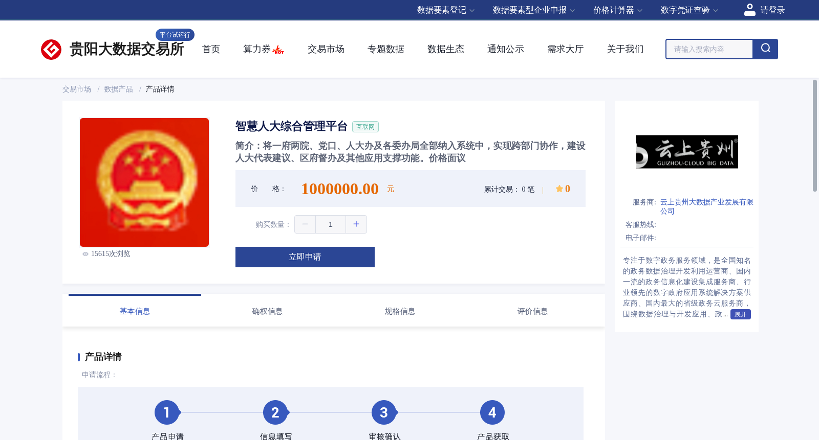Click step 1 产品申请 circle

(167, 412)
